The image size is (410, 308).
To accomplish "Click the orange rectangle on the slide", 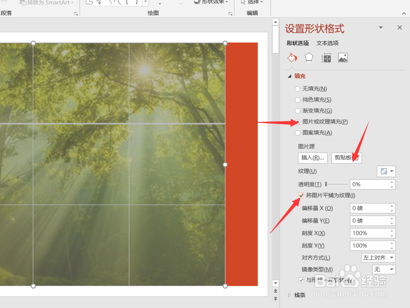I will click(241, 164).
